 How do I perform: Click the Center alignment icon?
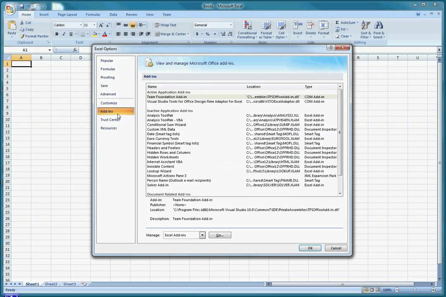coord(126,34)
